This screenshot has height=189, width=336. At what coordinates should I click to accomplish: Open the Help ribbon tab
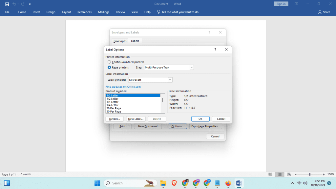point(147,12)
